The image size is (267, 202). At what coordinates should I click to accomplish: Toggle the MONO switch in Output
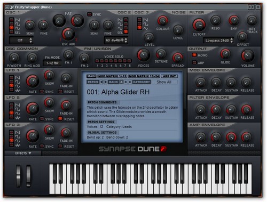(194, 55)
